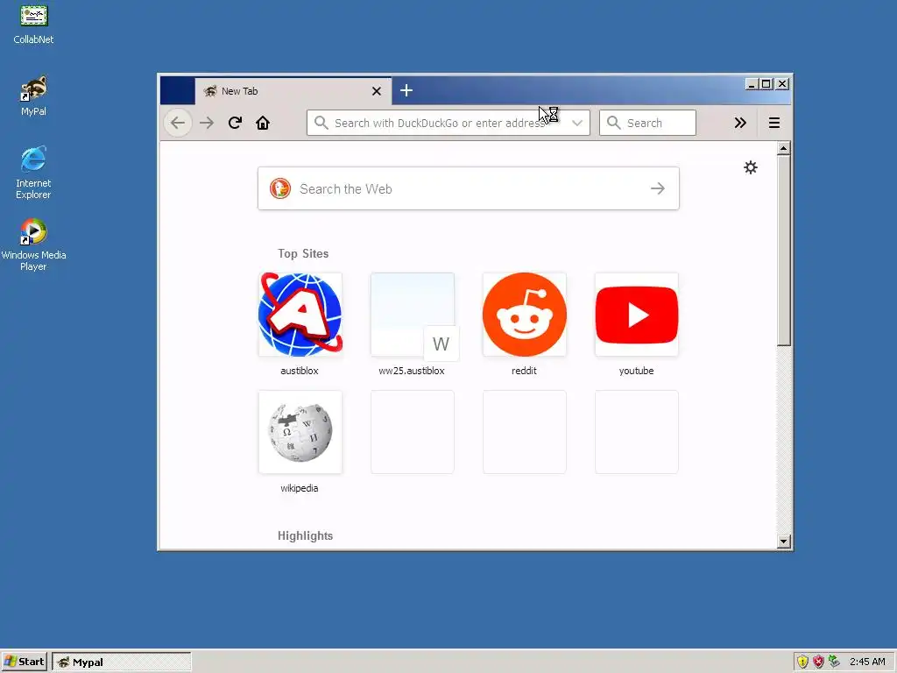Click the address bar field

pyautogui.click(x=448, y=123)
